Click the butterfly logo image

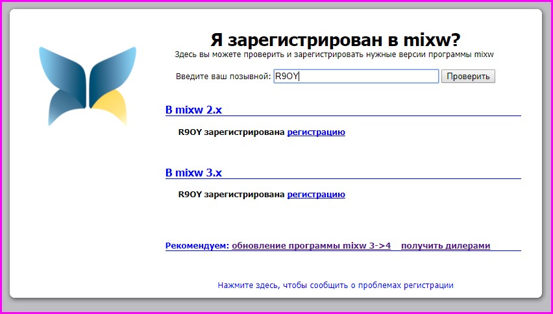88,86
